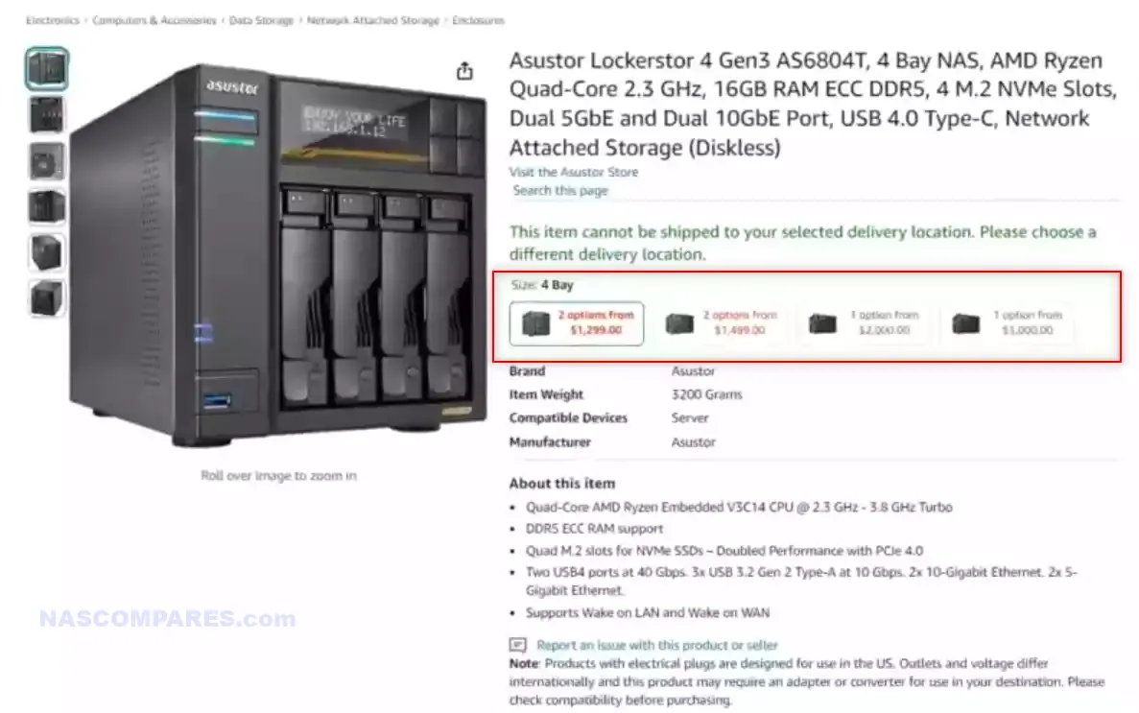Select the first product thumbnail image
The width and height of the screenshot is (1139, 713).
(x=47, y=69)
